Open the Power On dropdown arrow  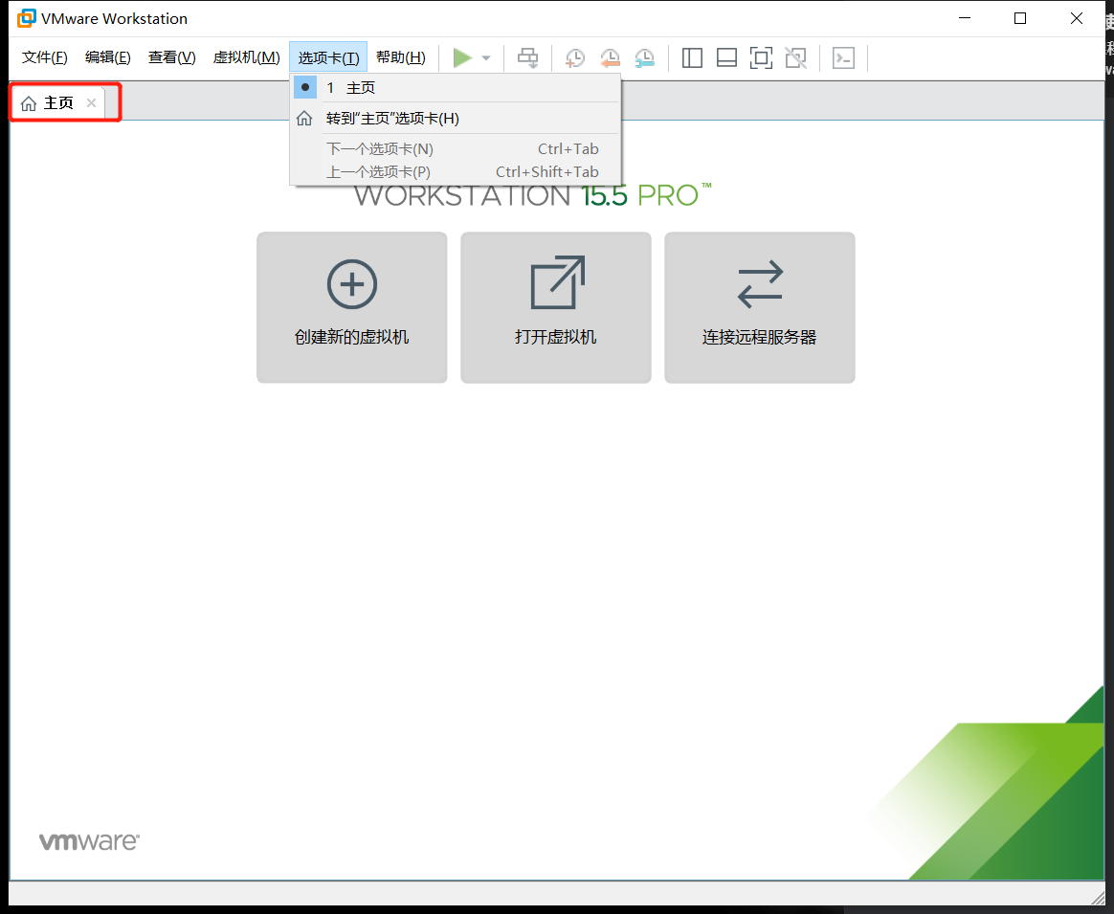[486, 57]
